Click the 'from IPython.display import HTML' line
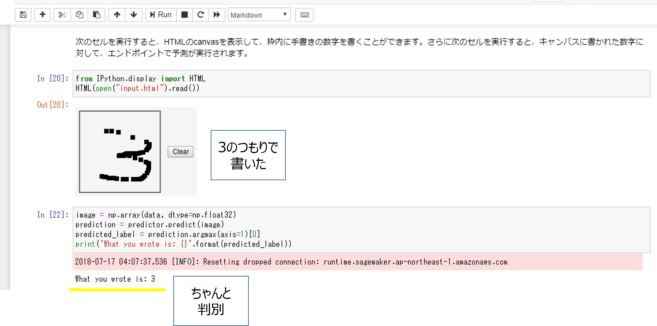 [141, 78]
